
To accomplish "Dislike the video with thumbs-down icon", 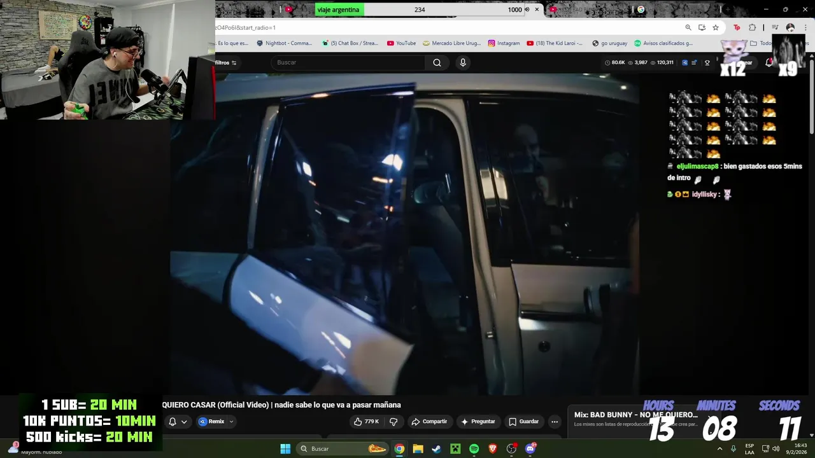I will tap(393, 422).
